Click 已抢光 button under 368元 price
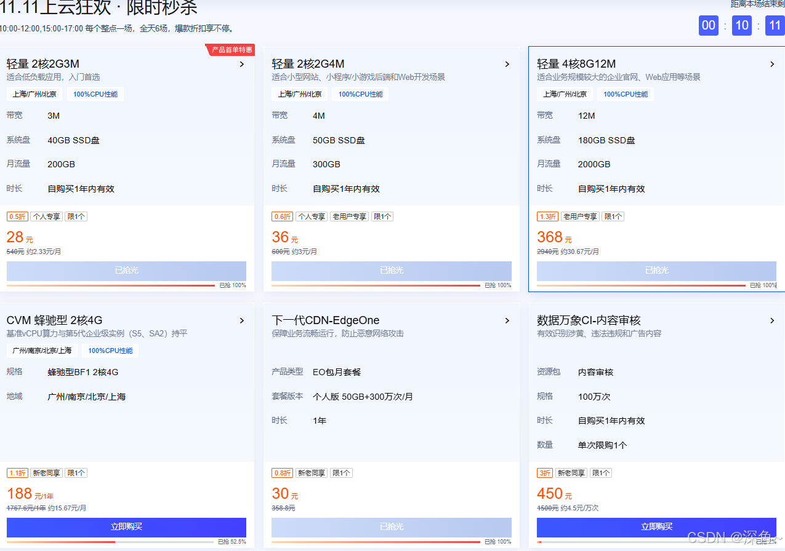The image size is (785, 551). (656, 271)
